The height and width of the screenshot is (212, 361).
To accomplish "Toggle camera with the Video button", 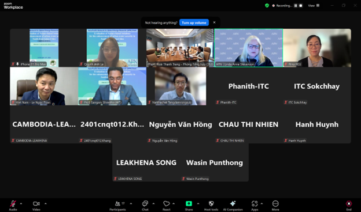I will pyautogui.click(x=36, y=205).
